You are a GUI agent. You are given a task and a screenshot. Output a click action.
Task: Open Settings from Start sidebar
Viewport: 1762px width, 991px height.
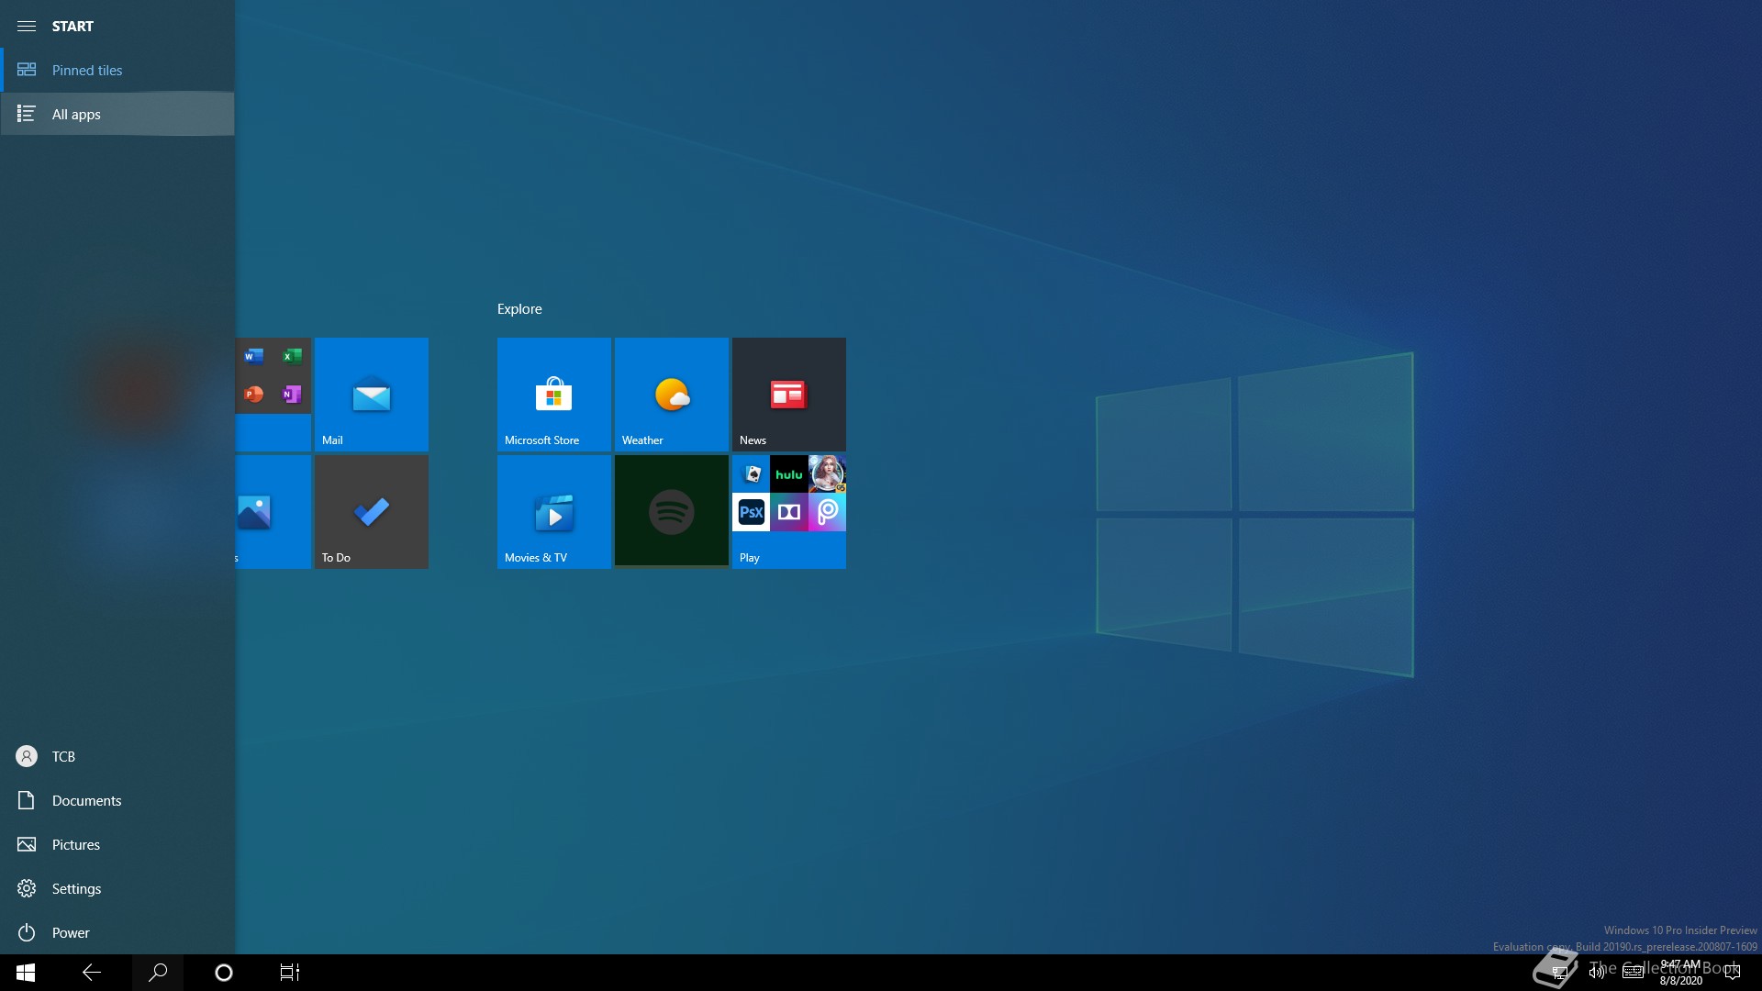[117, 888]
